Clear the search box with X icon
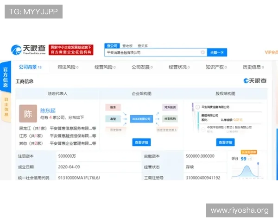 point(202,52)
